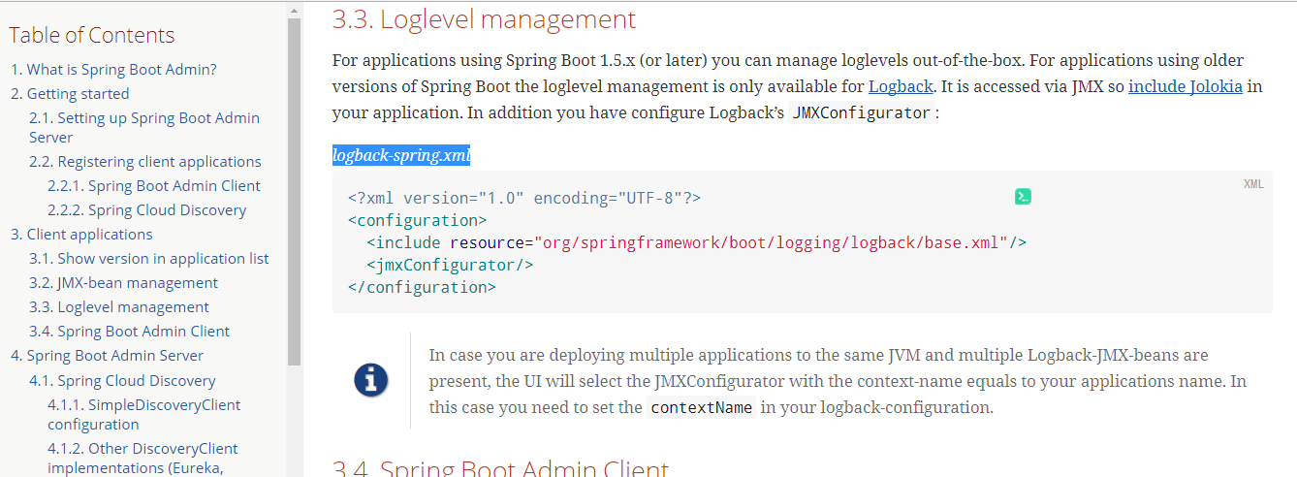Click the '<include resource=' code line

point(696,242)
